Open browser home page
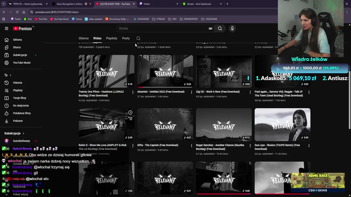Screen dimensions: 351x197 tap(24, 12)
